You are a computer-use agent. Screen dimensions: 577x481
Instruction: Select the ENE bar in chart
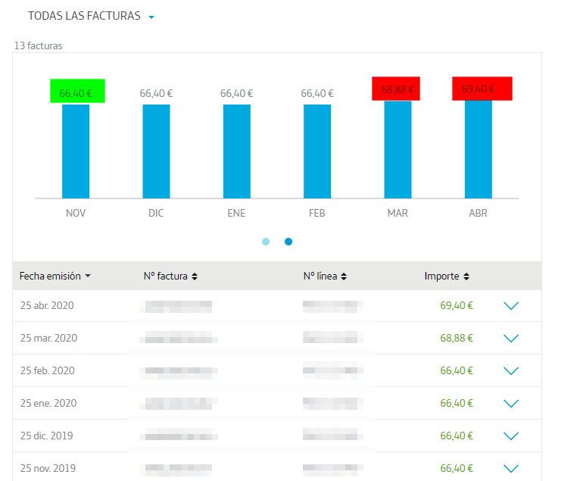click(x=236, y=151)
